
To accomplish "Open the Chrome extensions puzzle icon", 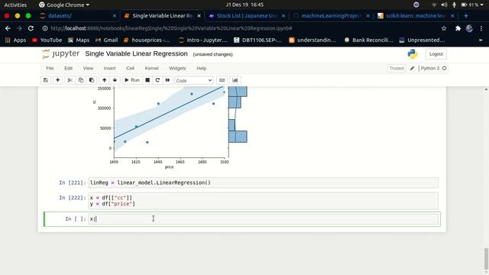I will pyautogui.click(x=458, y=28).
